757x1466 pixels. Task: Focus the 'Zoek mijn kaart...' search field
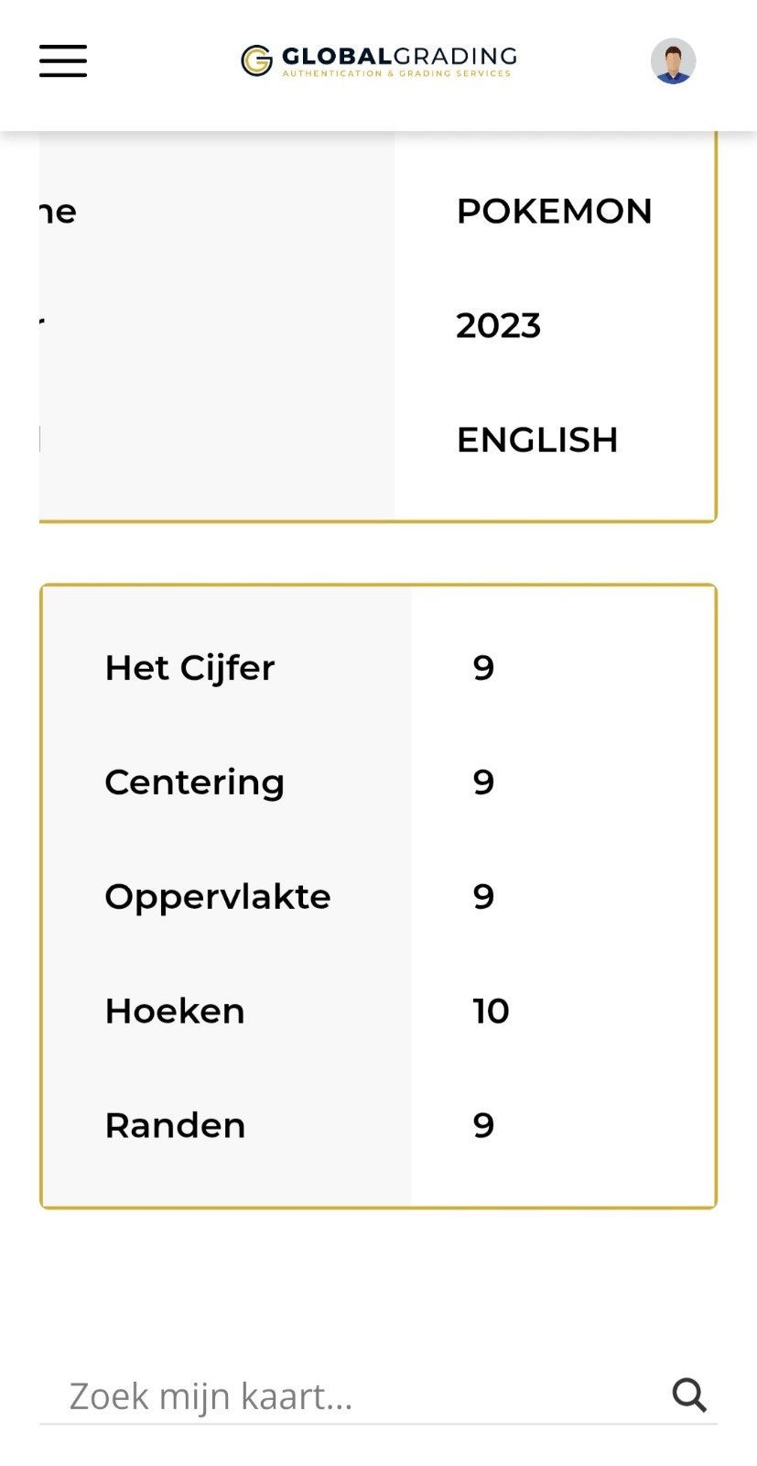point(355,1395)
